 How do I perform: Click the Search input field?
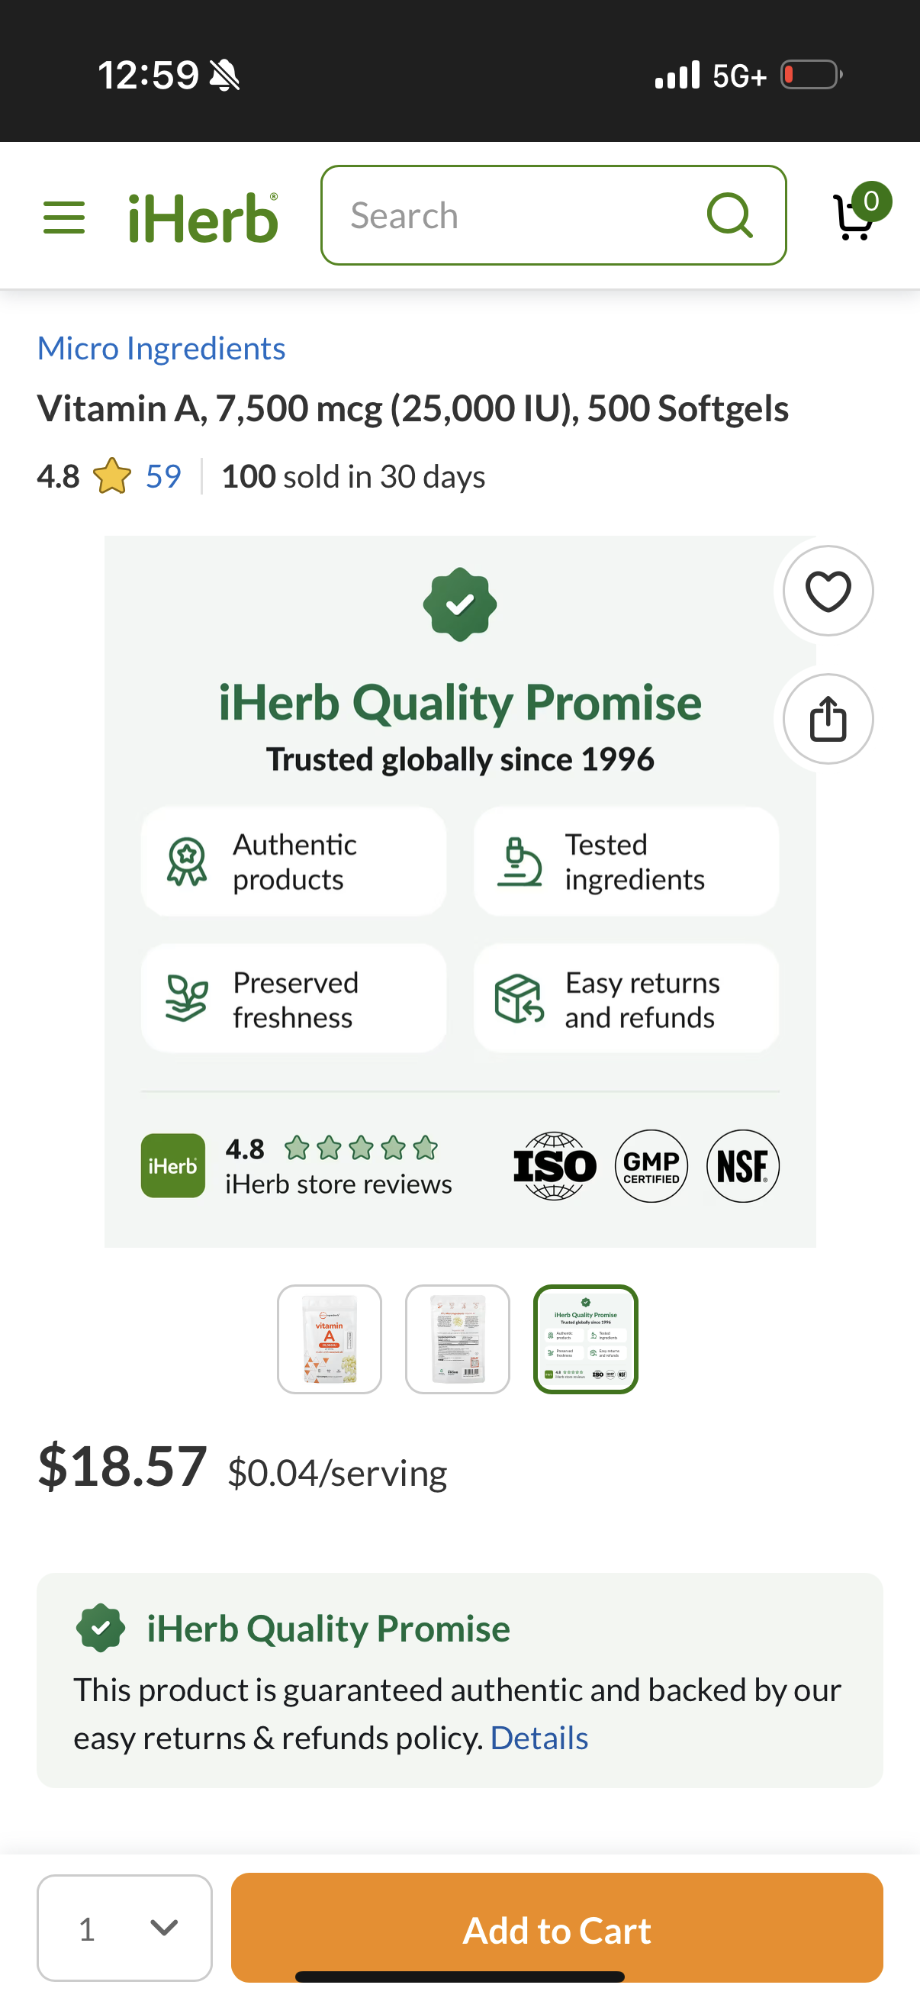click(554, 215)
